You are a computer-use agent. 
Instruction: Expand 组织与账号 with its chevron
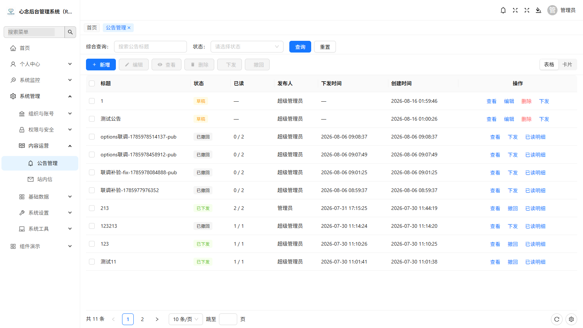tap(70, 114)
